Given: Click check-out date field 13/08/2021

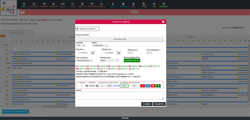Looking at the screenshot, I should [x=109, y=53].
